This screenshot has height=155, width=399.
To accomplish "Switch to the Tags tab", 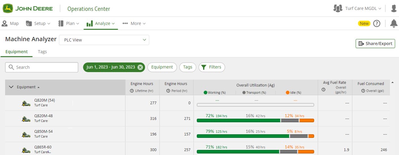I will coord(42,51).
